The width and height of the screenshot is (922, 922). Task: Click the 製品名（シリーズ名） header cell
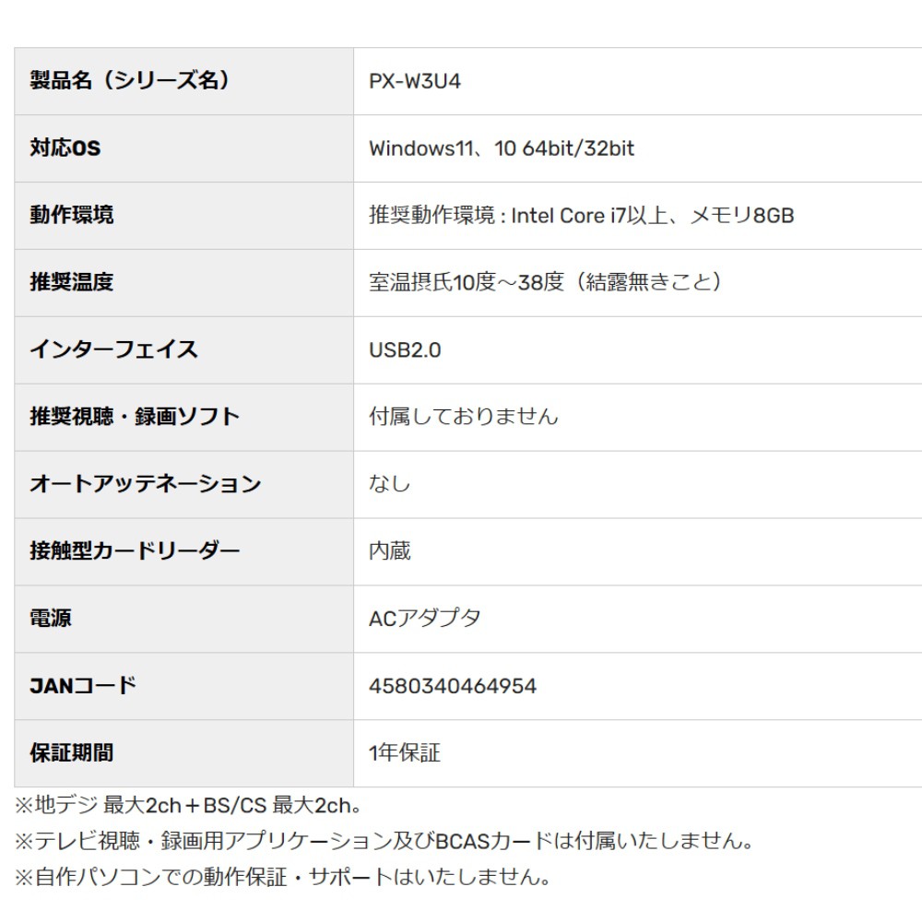click(130, 81)
